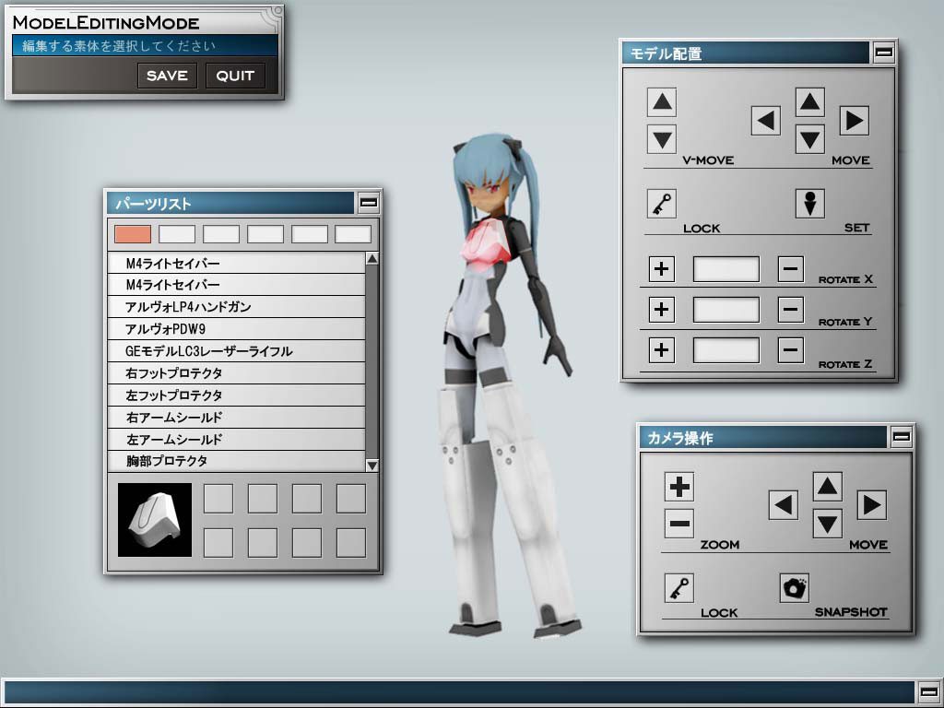Screen dimensions: 944x708
Task: Click the SAVE button
Action: pos(167,76)
